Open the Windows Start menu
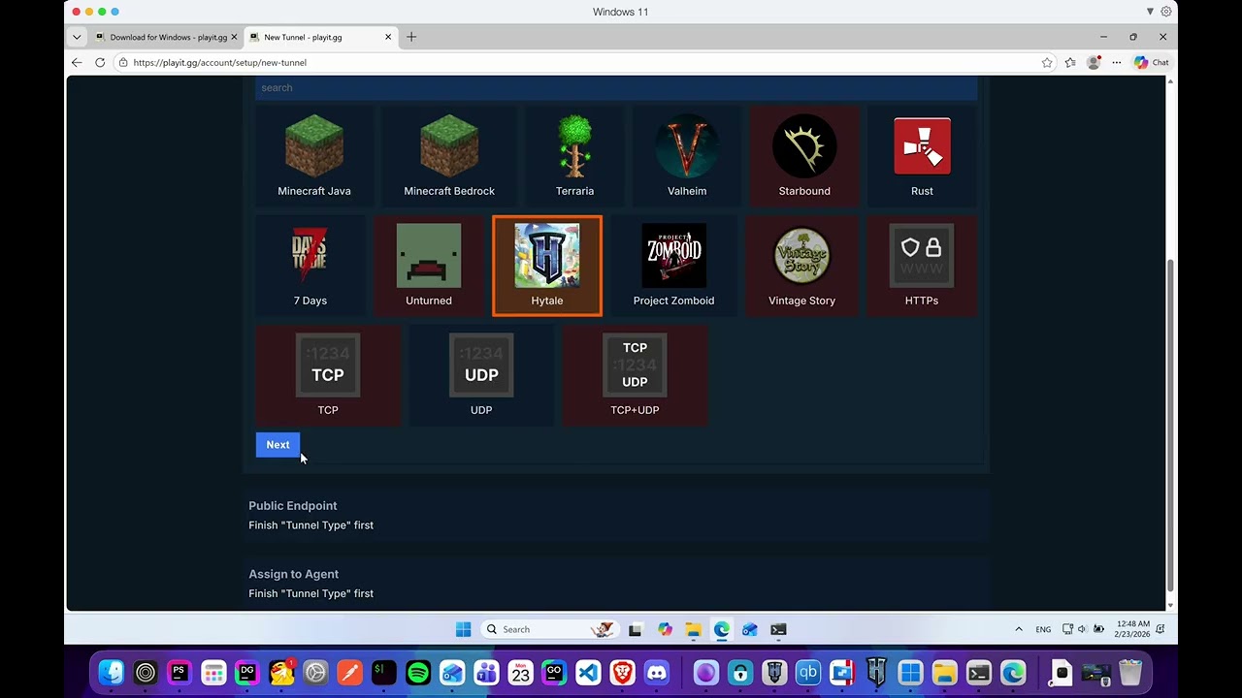The width and height of the screenshot is (1242, 698). pos(464,629)
